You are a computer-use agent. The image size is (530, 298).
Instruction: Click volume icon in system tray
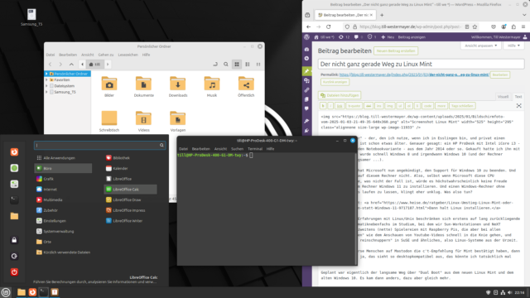[x=510, y=292]
